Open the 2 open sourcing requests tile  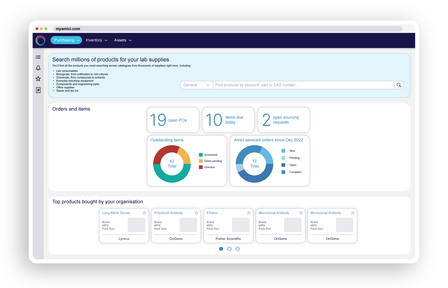pos(284,120)
